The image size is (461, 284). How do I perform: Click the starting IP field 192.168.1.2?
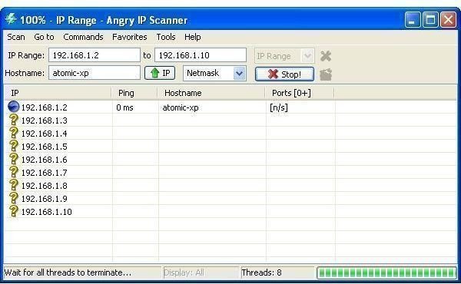[x=95, y=55]
